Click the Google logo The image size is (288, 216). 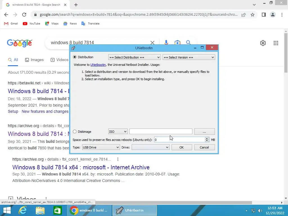coord(20,43)
